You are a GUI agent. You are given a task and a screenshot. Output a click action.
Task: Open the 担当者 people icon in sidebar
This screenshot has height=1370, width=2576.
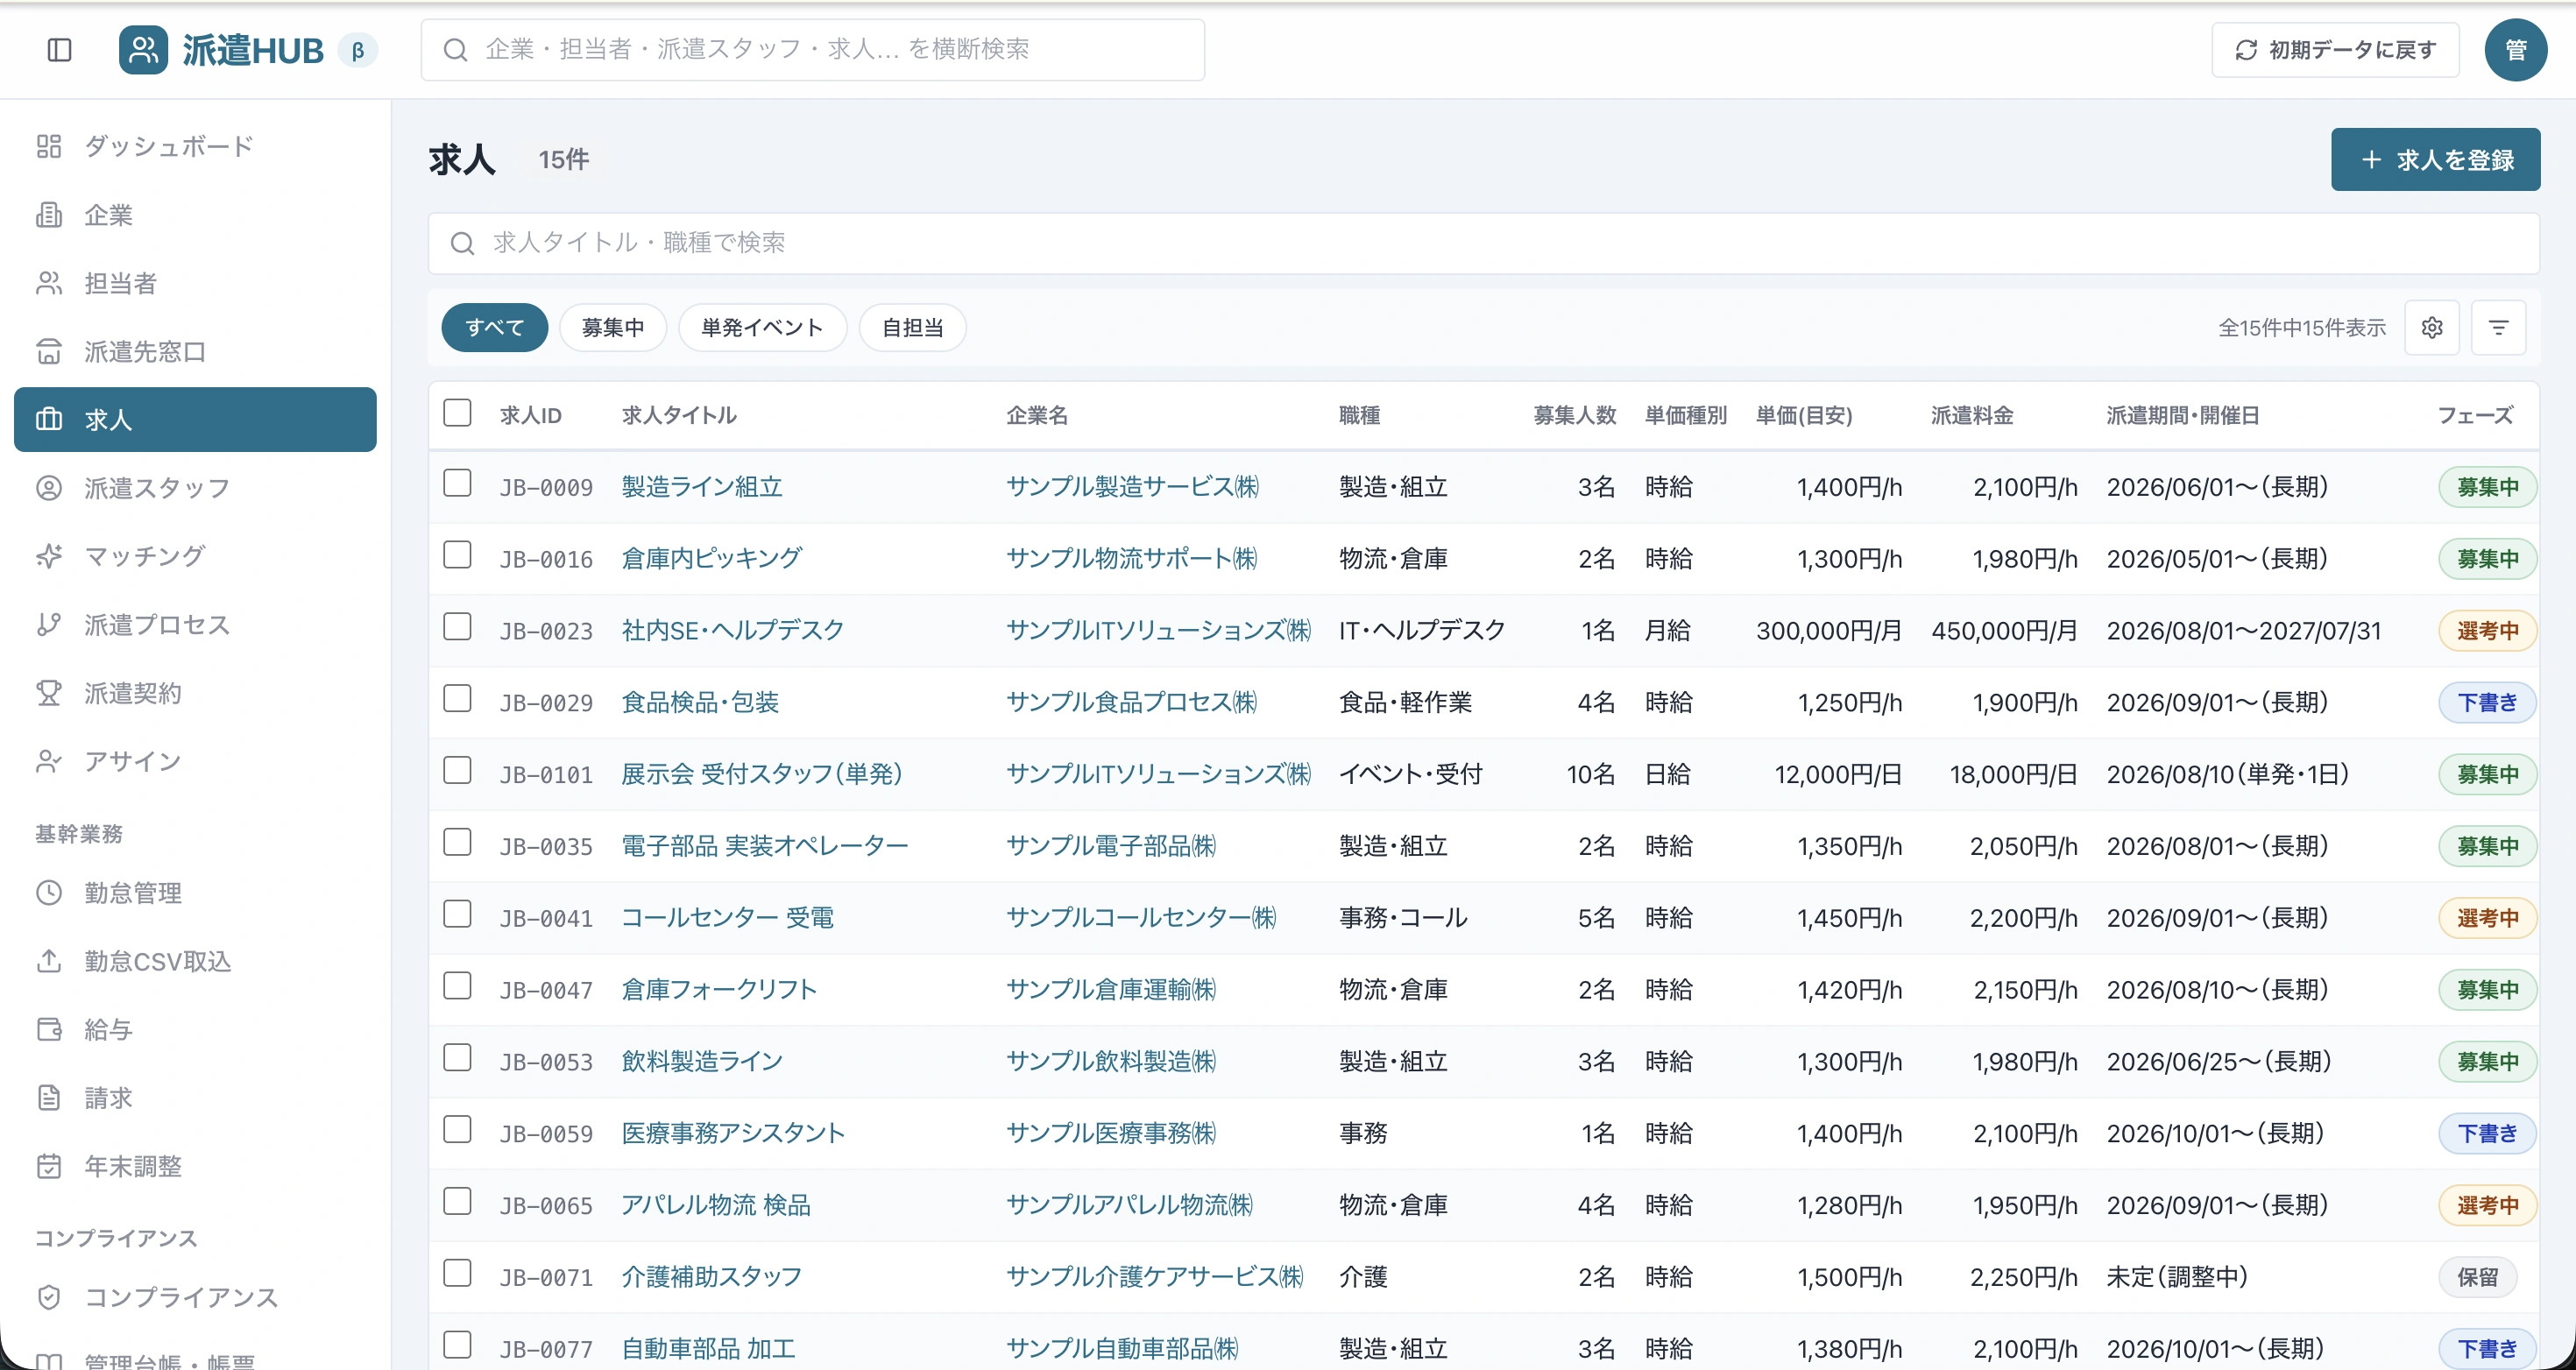pos(49,283)
